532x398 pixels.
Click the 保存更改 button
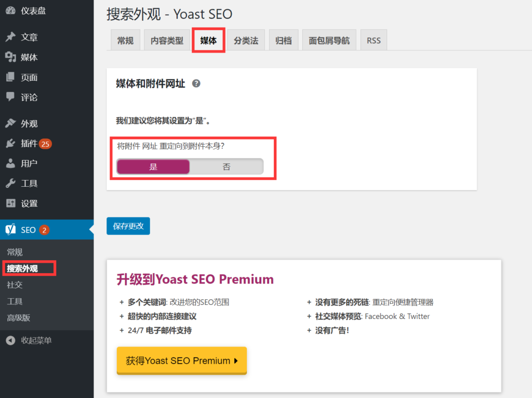128,226
